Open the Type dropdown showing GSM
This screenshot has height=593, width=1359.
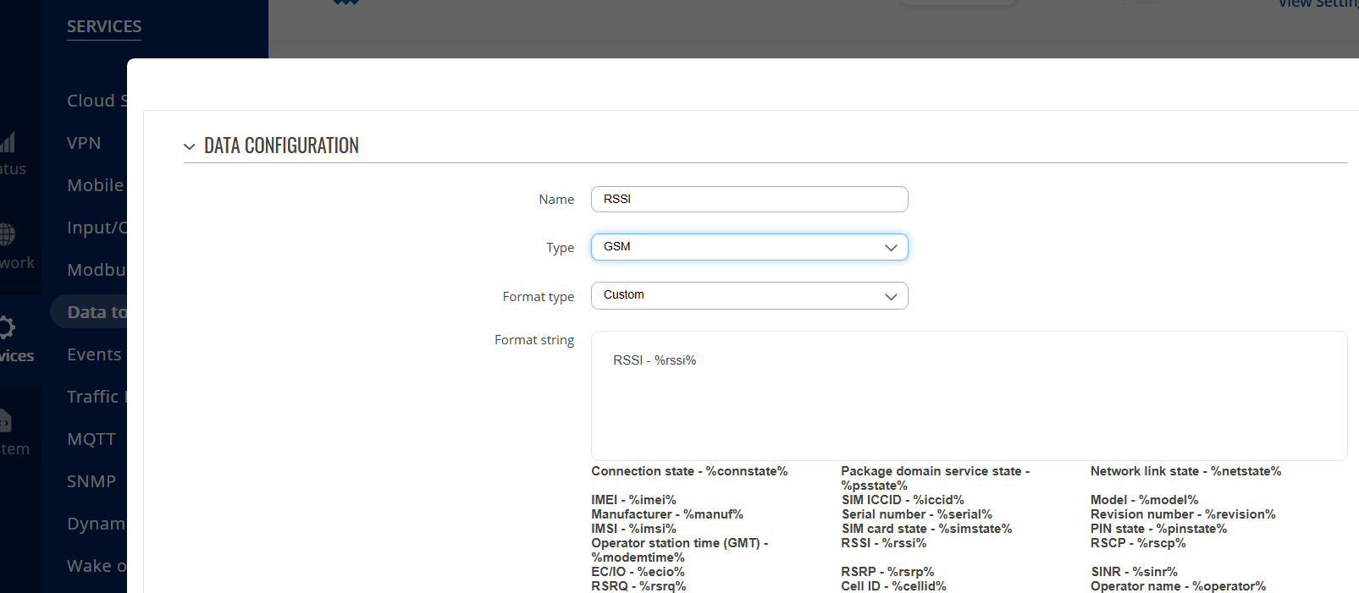pos(749,247)
